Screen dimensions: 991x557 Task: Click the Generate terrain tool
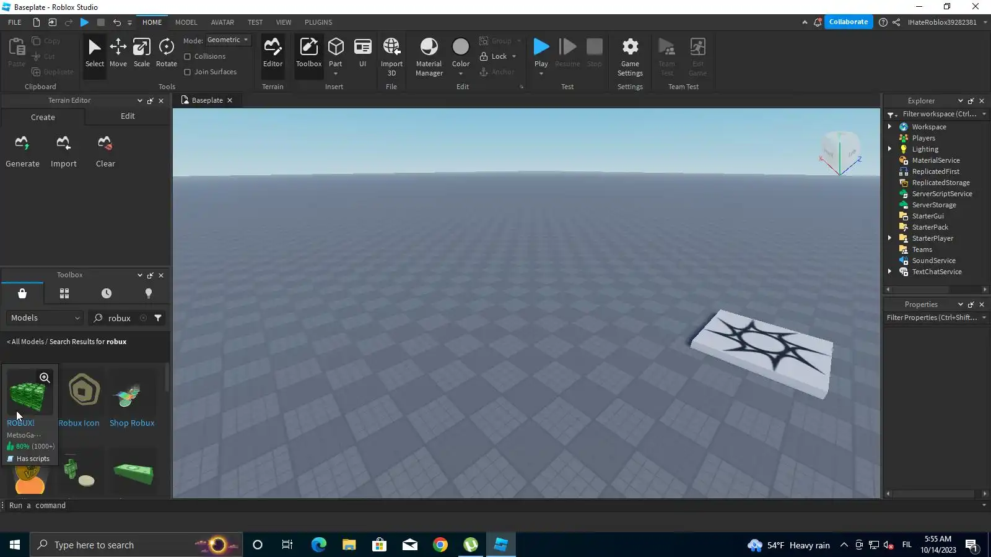click(22, 152)
